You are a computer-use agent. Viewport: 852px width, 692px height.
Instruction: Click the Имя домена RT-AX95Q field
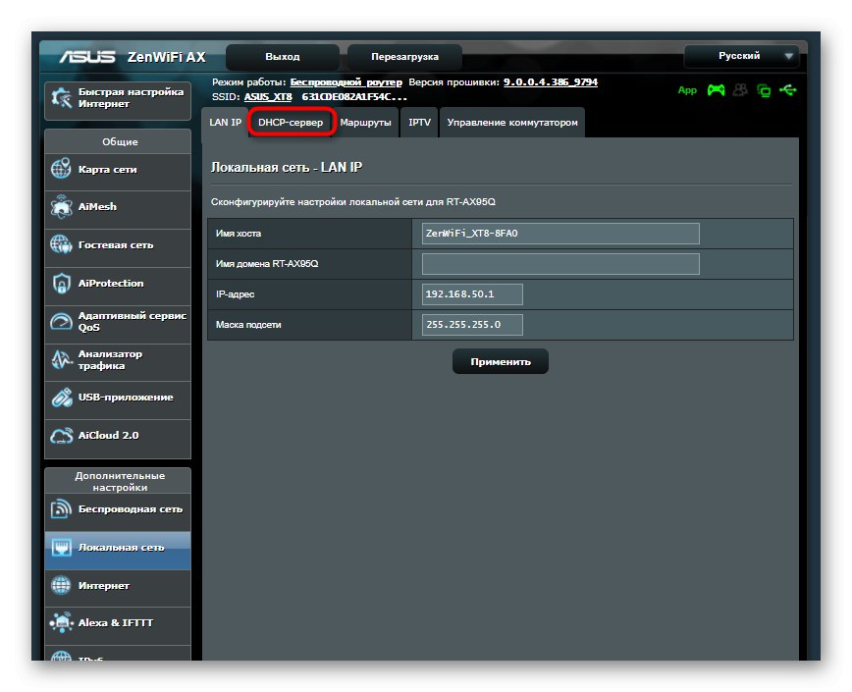click(560, 263)
